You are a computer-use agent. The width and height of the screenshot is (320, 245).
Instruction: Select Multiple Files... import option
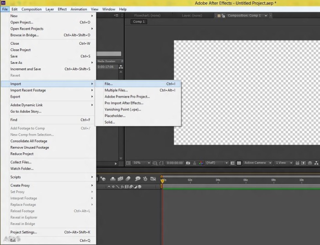(138, 90)
